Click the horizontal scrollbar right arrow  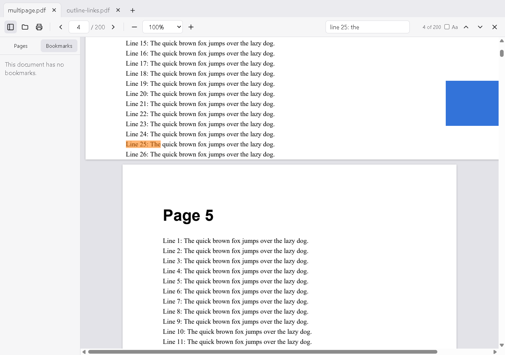(x=495, y=352)
